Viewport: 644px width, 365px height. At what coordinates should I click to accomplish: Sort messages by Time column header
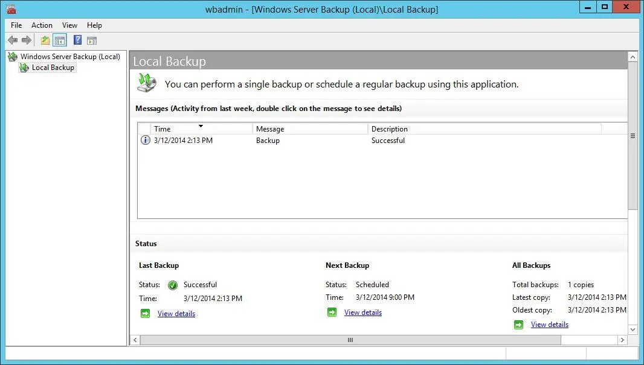[x=201, y=129]
